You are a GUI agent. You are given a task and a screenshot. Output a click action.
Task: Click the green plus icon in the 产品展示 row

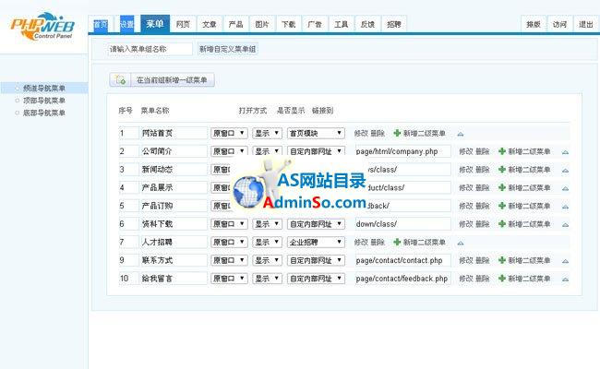tap(502, 188)
